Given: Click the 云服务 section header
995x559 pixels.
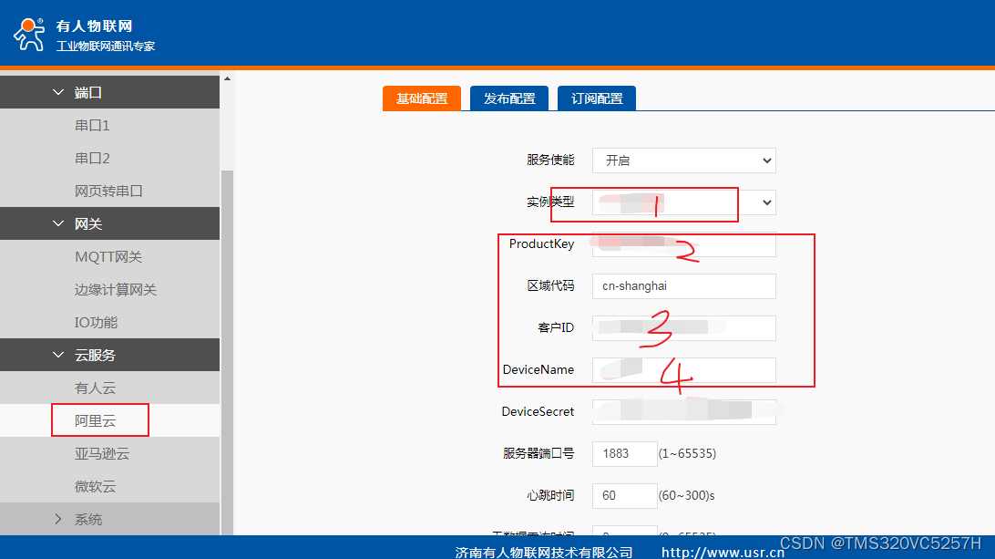Looking at the screenshot, I should pyautogui.click(x=109, y=355).
